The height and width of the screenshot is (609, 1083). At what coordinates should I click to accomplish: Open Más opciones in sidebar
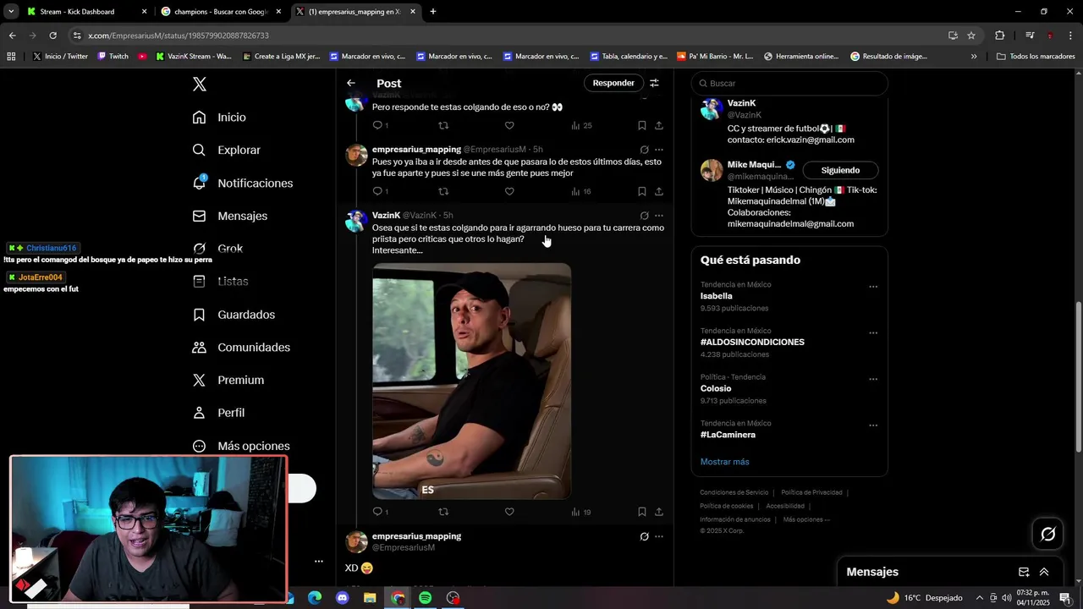tap(241, 446)
